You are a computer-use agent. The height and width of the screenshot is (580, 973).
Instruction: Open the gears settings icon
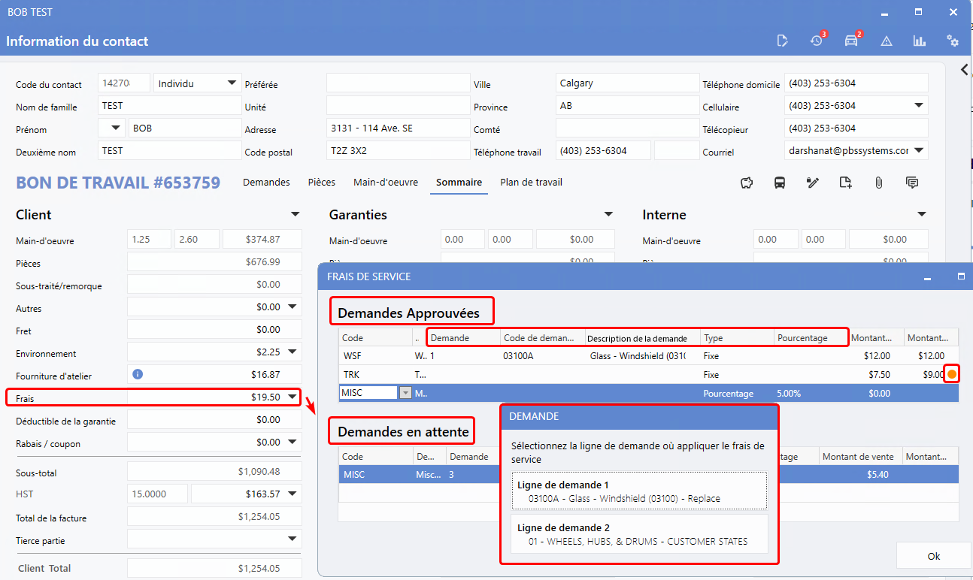[x=953, y=41]
